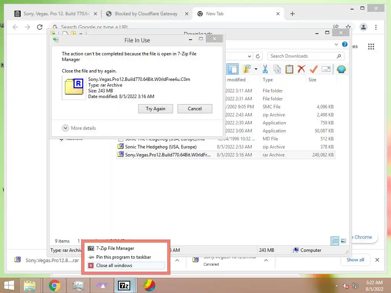Select Sonic The Hedgehog zip Archive row
This screenshot has height=293, width=391.
[x=226, y=147]
